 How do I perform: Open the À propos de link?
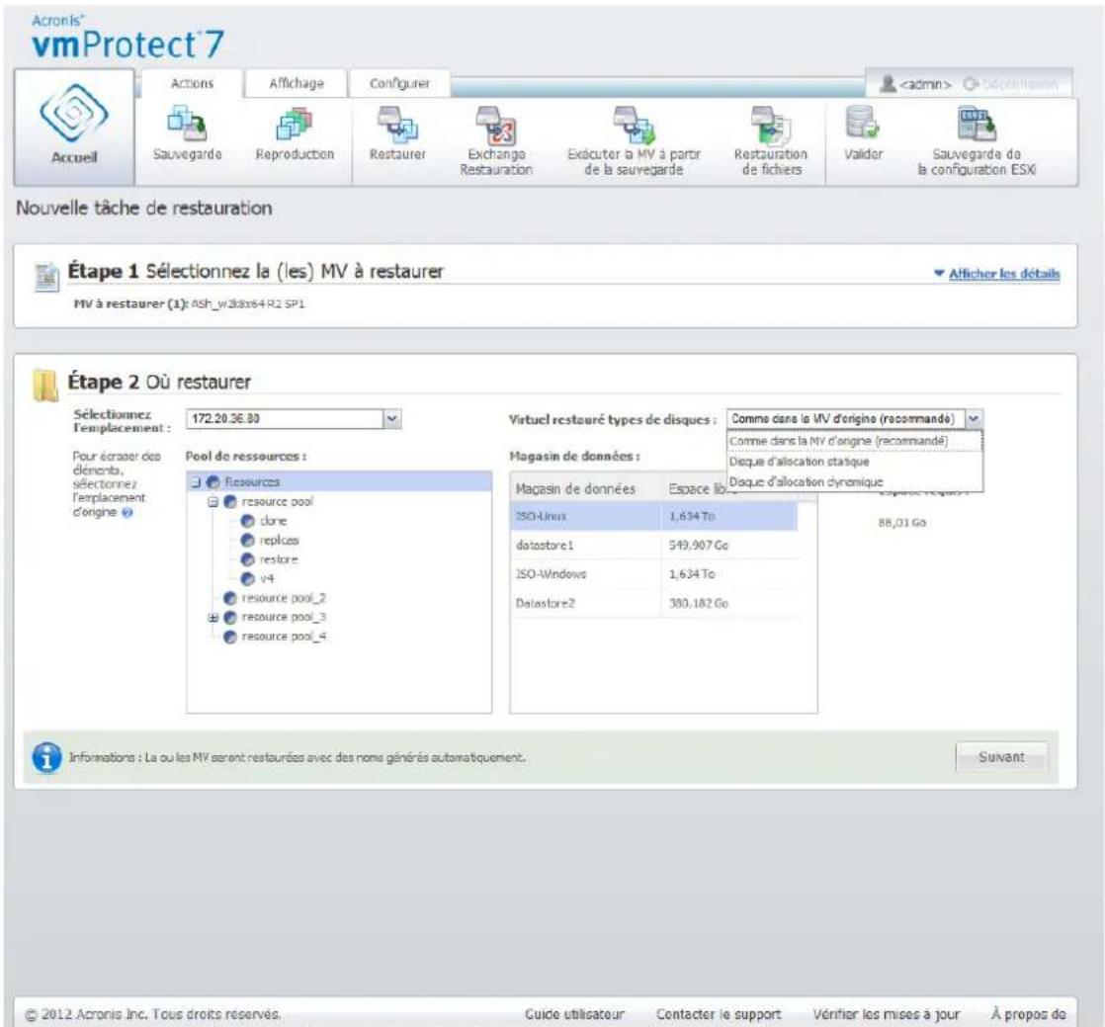coord(1028,1014)
